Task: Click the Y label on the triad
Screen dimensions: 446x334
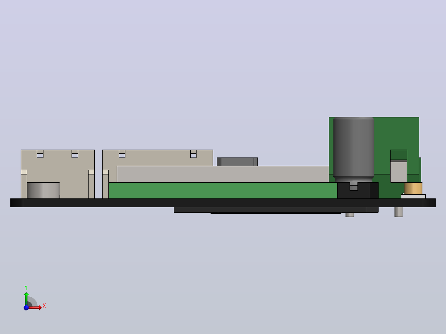Action: pos(26,288)
